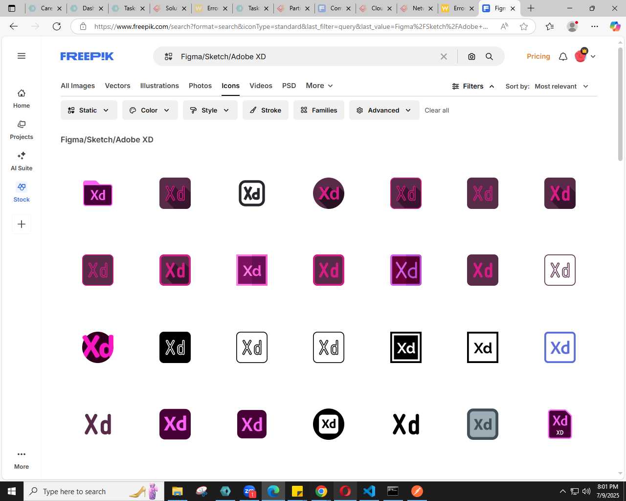Viewport: 626px width, 501px height.
Task: Open notifications bell icon
Action: pyautogui.click(x=563, y=57)
